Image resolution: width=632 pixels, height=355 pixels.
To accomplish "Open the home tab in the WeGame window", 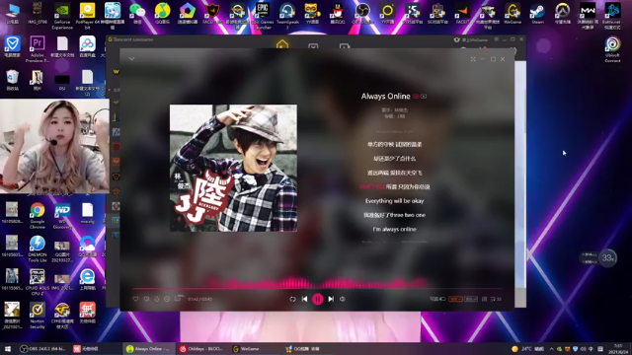I will pyautogui.click(x=282, y=44).
